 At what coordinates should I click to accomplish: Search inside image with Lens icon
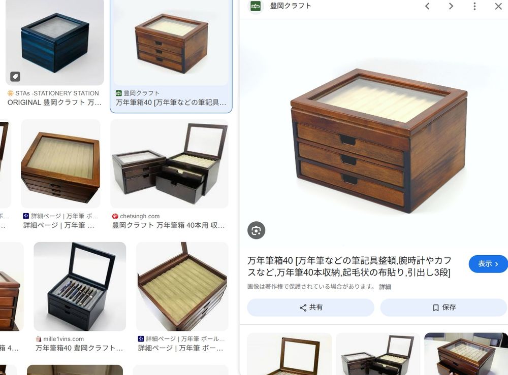(256, 230)
